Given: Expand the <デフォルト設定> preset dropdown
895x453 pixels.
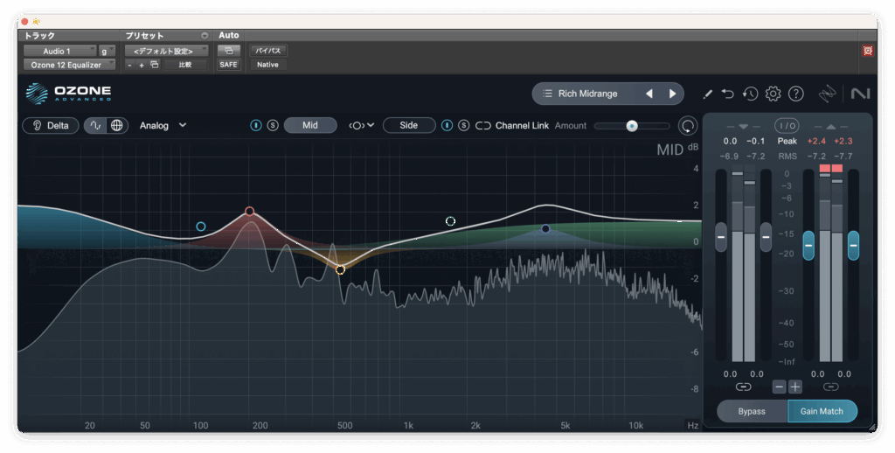Looking at the screenshot, I should [163, 51].
